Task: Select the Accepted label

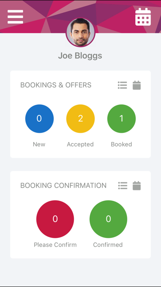Action: click(80, 144)
